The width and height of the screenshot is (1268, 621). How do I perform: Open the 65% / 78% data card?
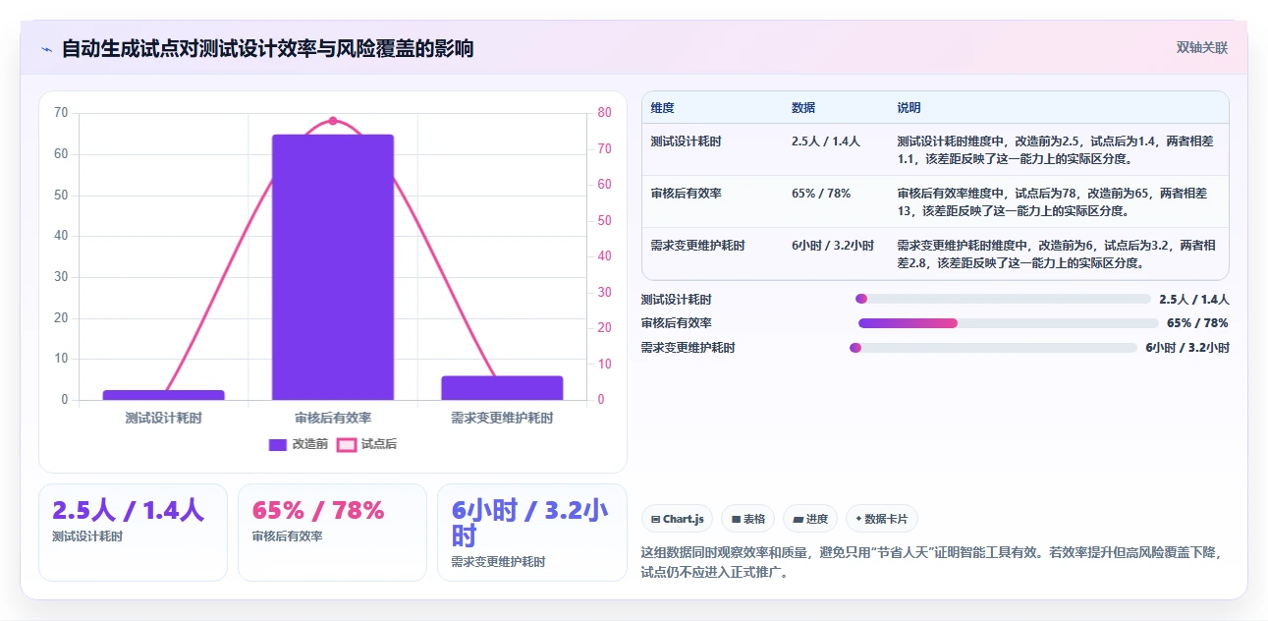(x=332, y=533)
